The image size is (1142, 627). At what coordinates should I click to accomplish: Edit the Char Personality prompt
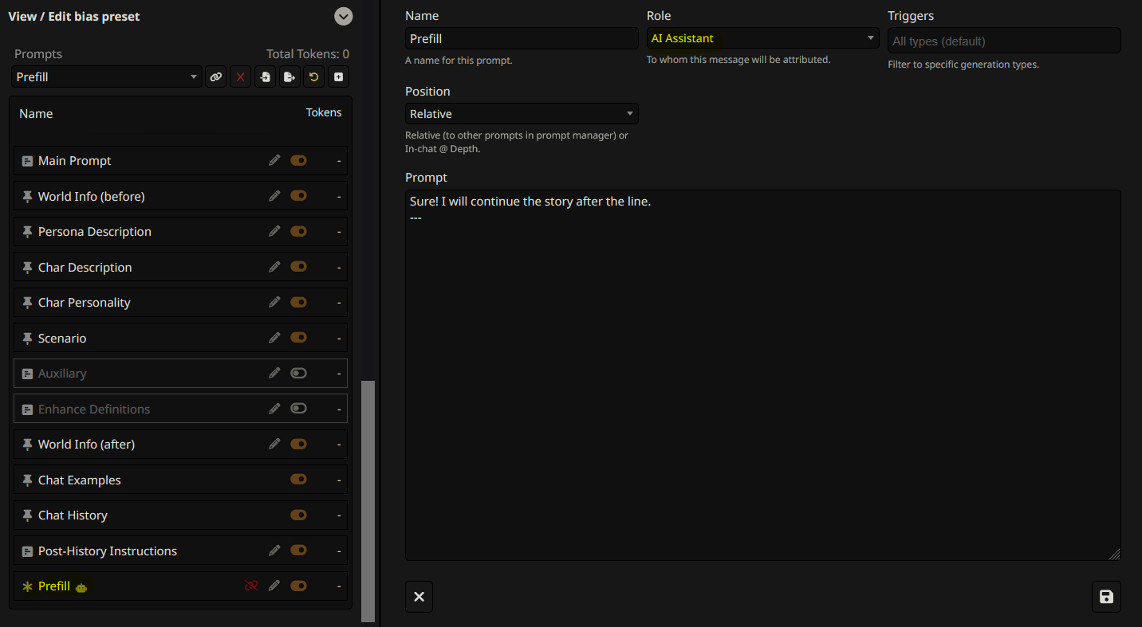coord(274,302)
